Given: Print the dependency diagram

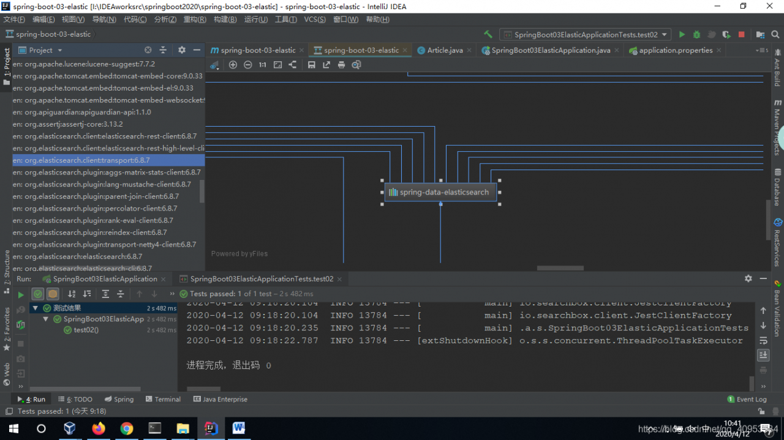Looking at the screenshot, I should point(341,65).
